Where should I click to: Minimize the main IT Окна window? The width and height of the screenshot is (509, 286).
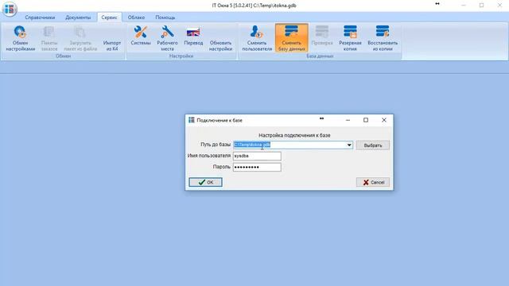tap(464, 6)
